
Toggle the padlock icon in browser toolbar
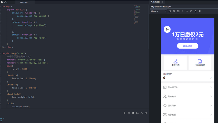pos(195,11)
